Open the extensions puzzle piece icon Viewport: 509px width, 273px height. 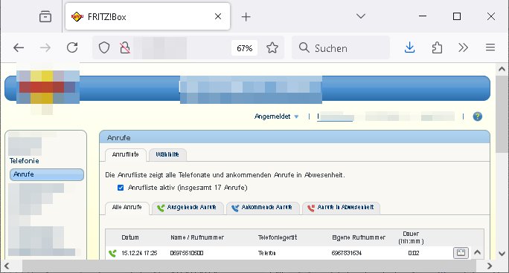click(437, 48)
